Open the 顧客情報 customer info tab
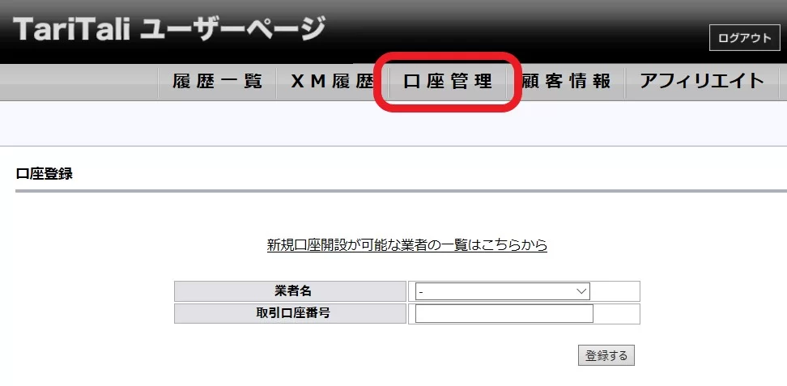This screenshot has height=386, width=787. 566,81
